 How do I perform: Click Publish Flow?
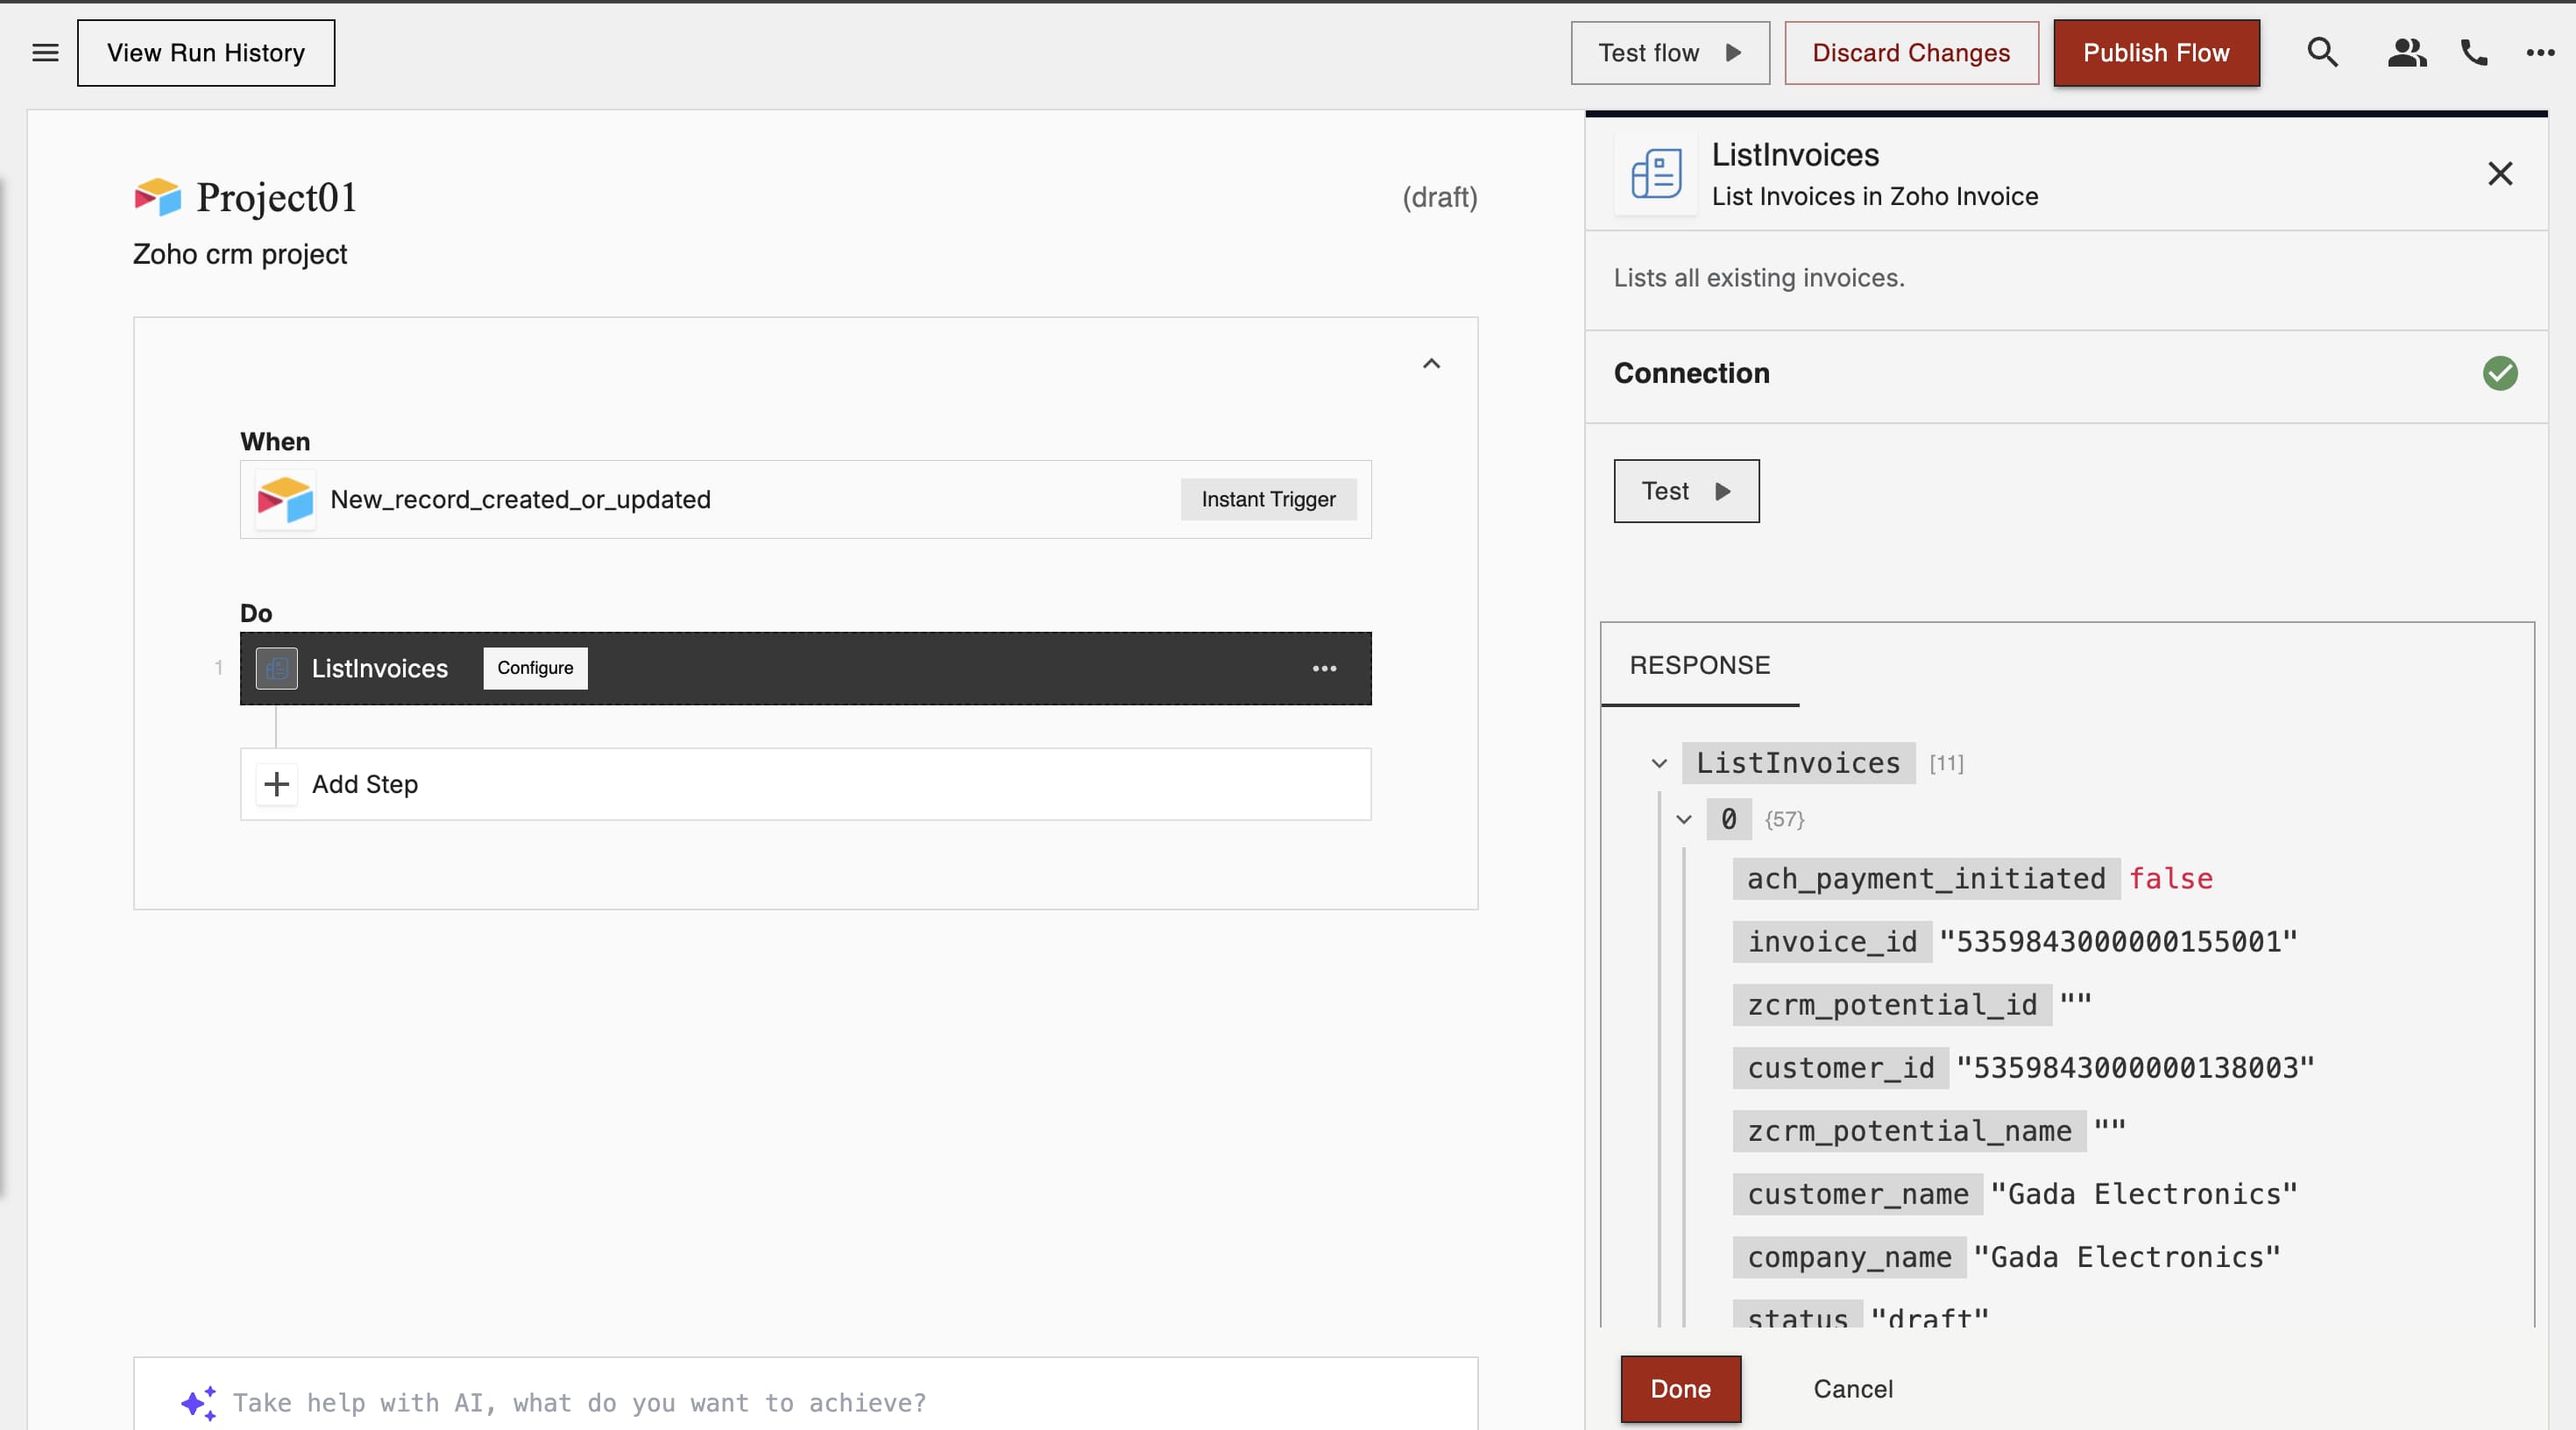(x=2156, y=53)
